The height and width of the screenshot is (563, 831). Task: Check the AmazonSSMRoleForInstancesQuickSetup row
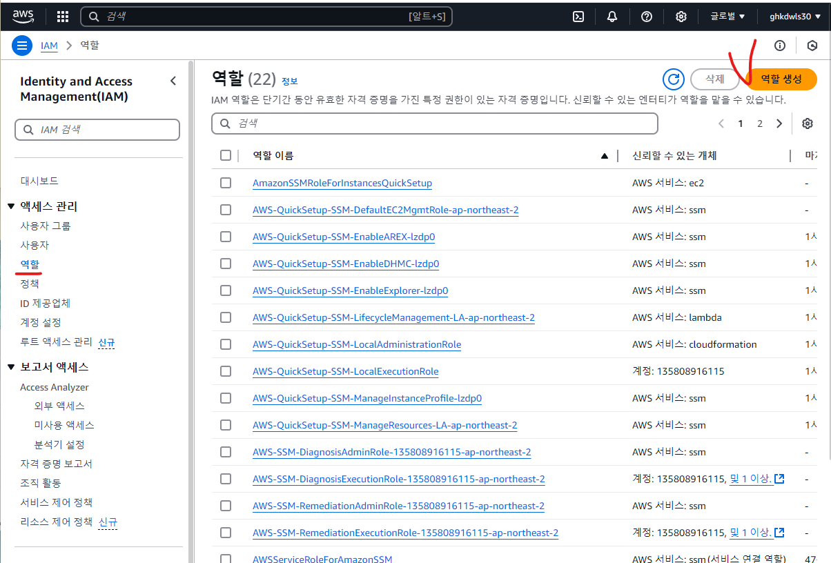[226, 183]
